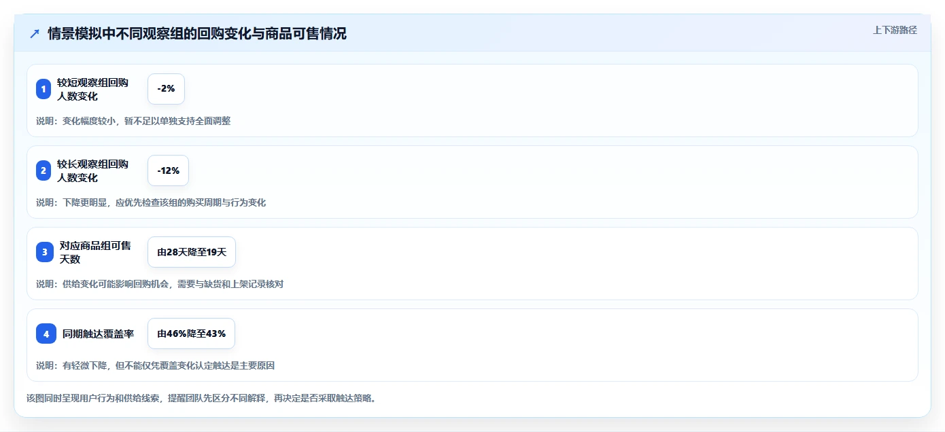
Task: Select step badge number 4
Action: tap(46, 334)
